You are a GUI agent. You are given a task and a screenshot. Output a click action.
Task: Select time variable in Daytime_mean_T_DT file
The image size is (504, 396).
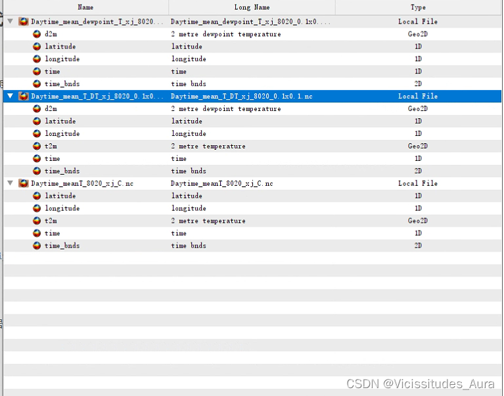click(x=52, y=158)
